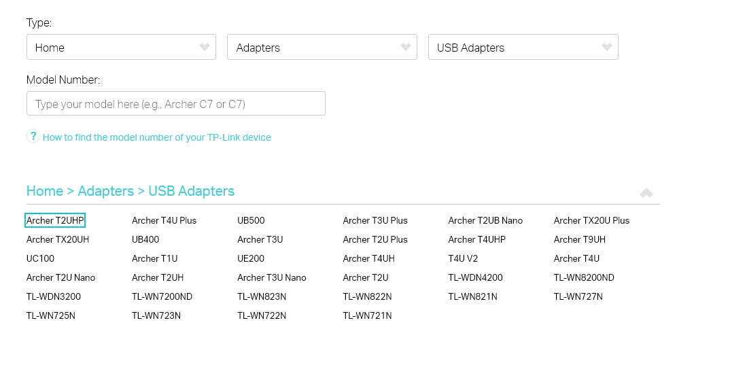Select the TL-WN8200ND model

(x=584, y=277)
